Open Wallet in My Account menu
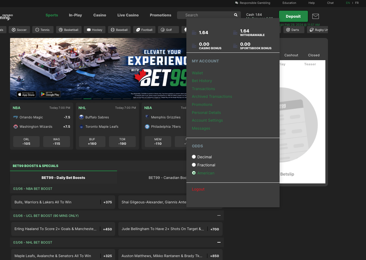This screenshot has height=260, width=366. 197,73
